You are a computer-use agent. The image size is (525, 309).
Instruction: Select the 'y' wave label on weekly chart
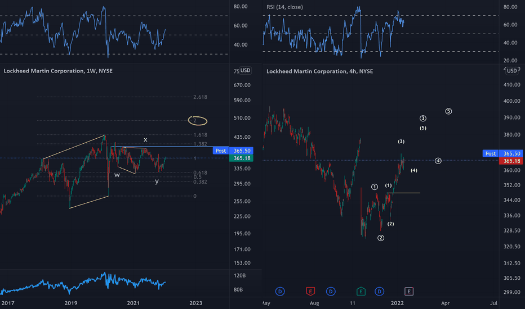pos(157,181)
